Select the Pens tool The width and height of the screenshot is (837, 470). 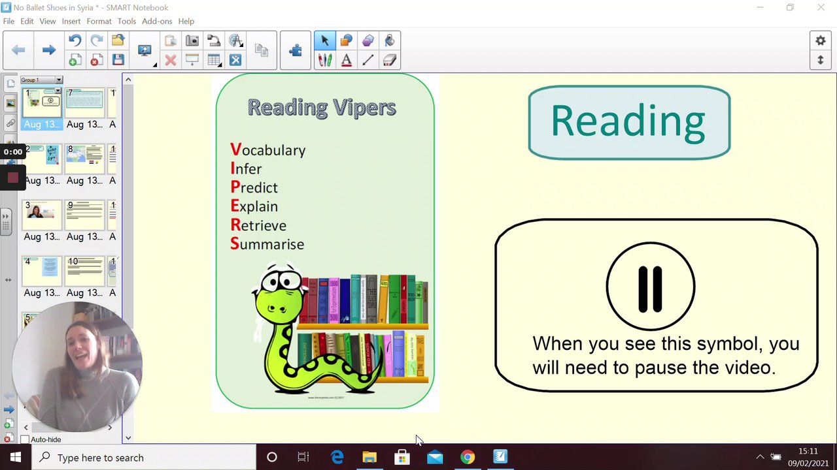[324, 61]
